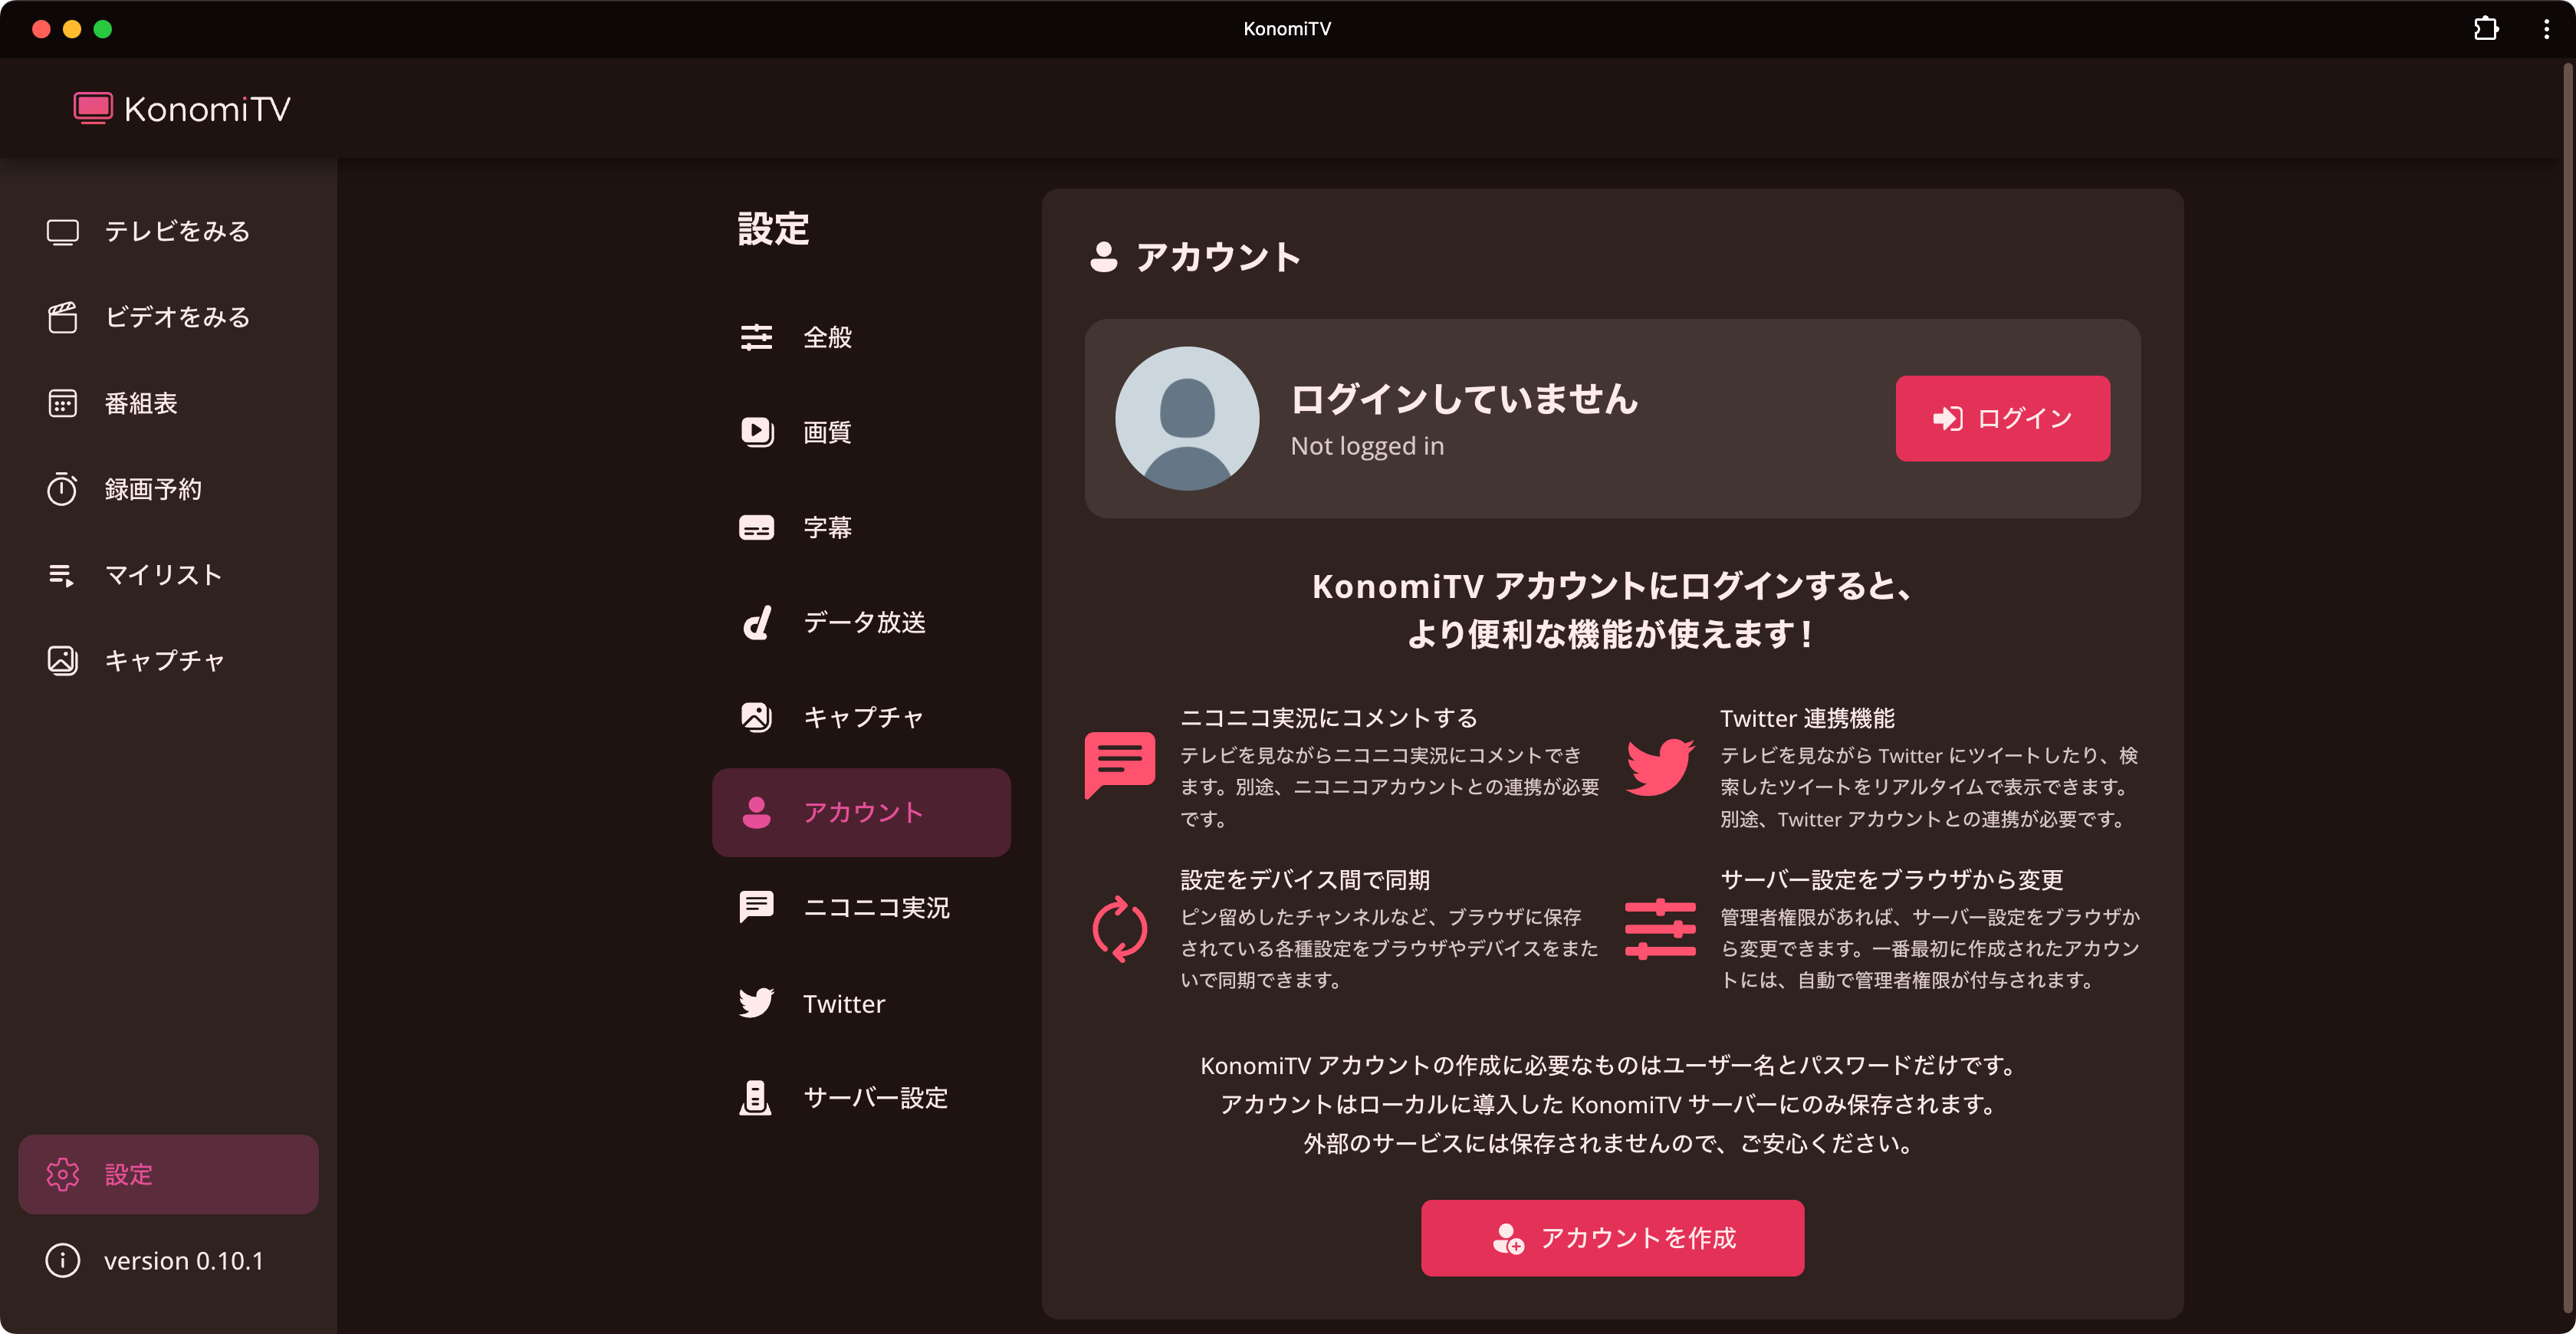Select the 録画予約 timer icon
Image resolution: width=2576 pixels, height=1334 pixels.
[x=62, y=489]
